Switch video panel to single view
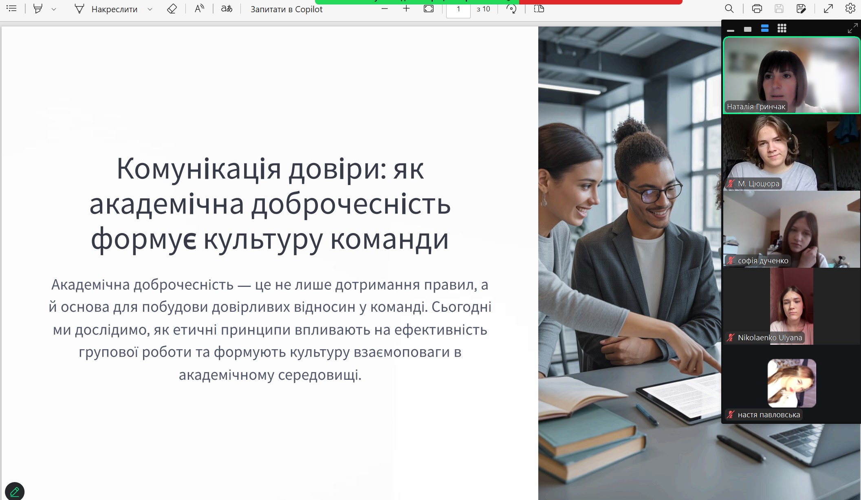The width and height of the screenshot is (861, 500). 747,29
